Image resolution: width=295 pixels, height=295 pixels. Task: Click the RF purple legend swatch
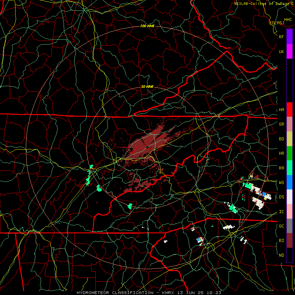tap(289, 37)
